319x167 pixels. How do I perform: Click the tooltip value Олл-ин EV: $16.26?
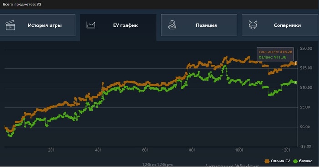[x=275, y=52]
